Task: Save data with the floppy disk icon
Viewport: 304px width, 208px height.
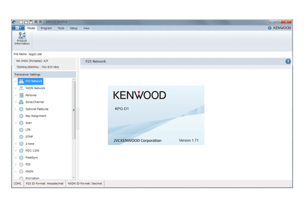Action: point(31,22)
